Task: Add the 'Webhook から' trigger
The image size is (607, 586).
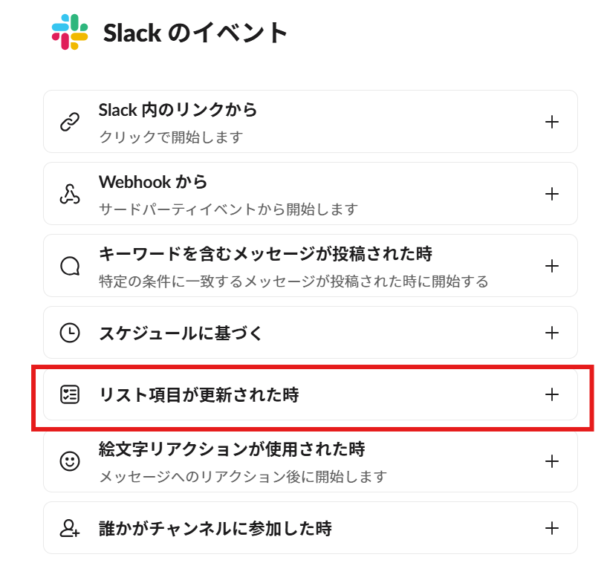Action: pyautogui.click(x=552, y=193)
